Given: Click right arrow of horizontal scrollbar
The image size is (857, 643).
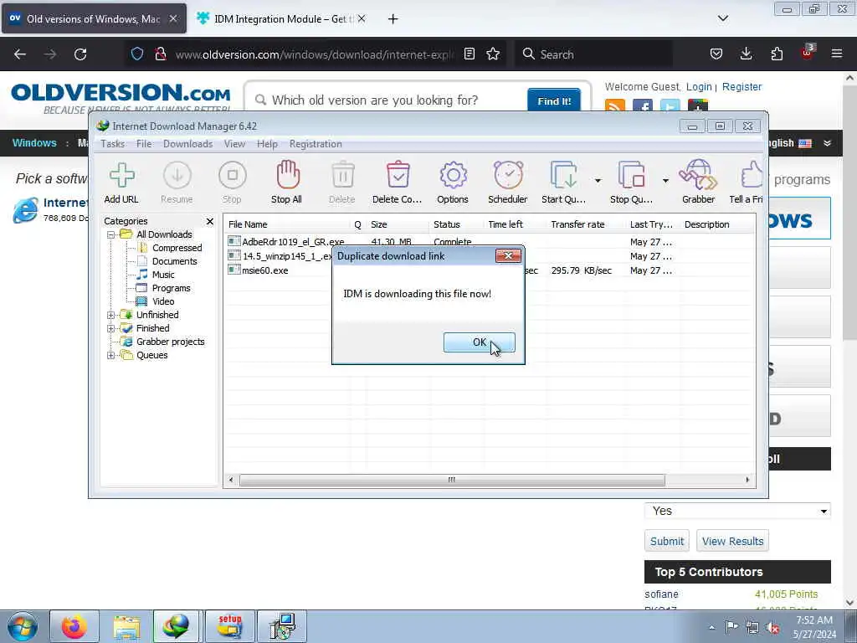Looking at the screenshot, I should point(747,480).
